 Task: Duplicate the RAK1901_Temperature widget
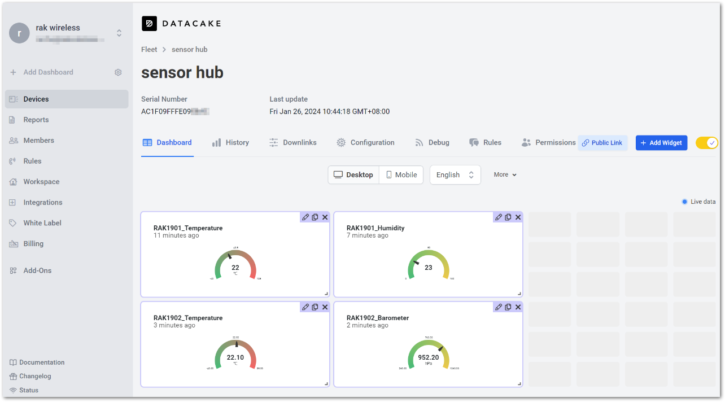coord(315,217)
